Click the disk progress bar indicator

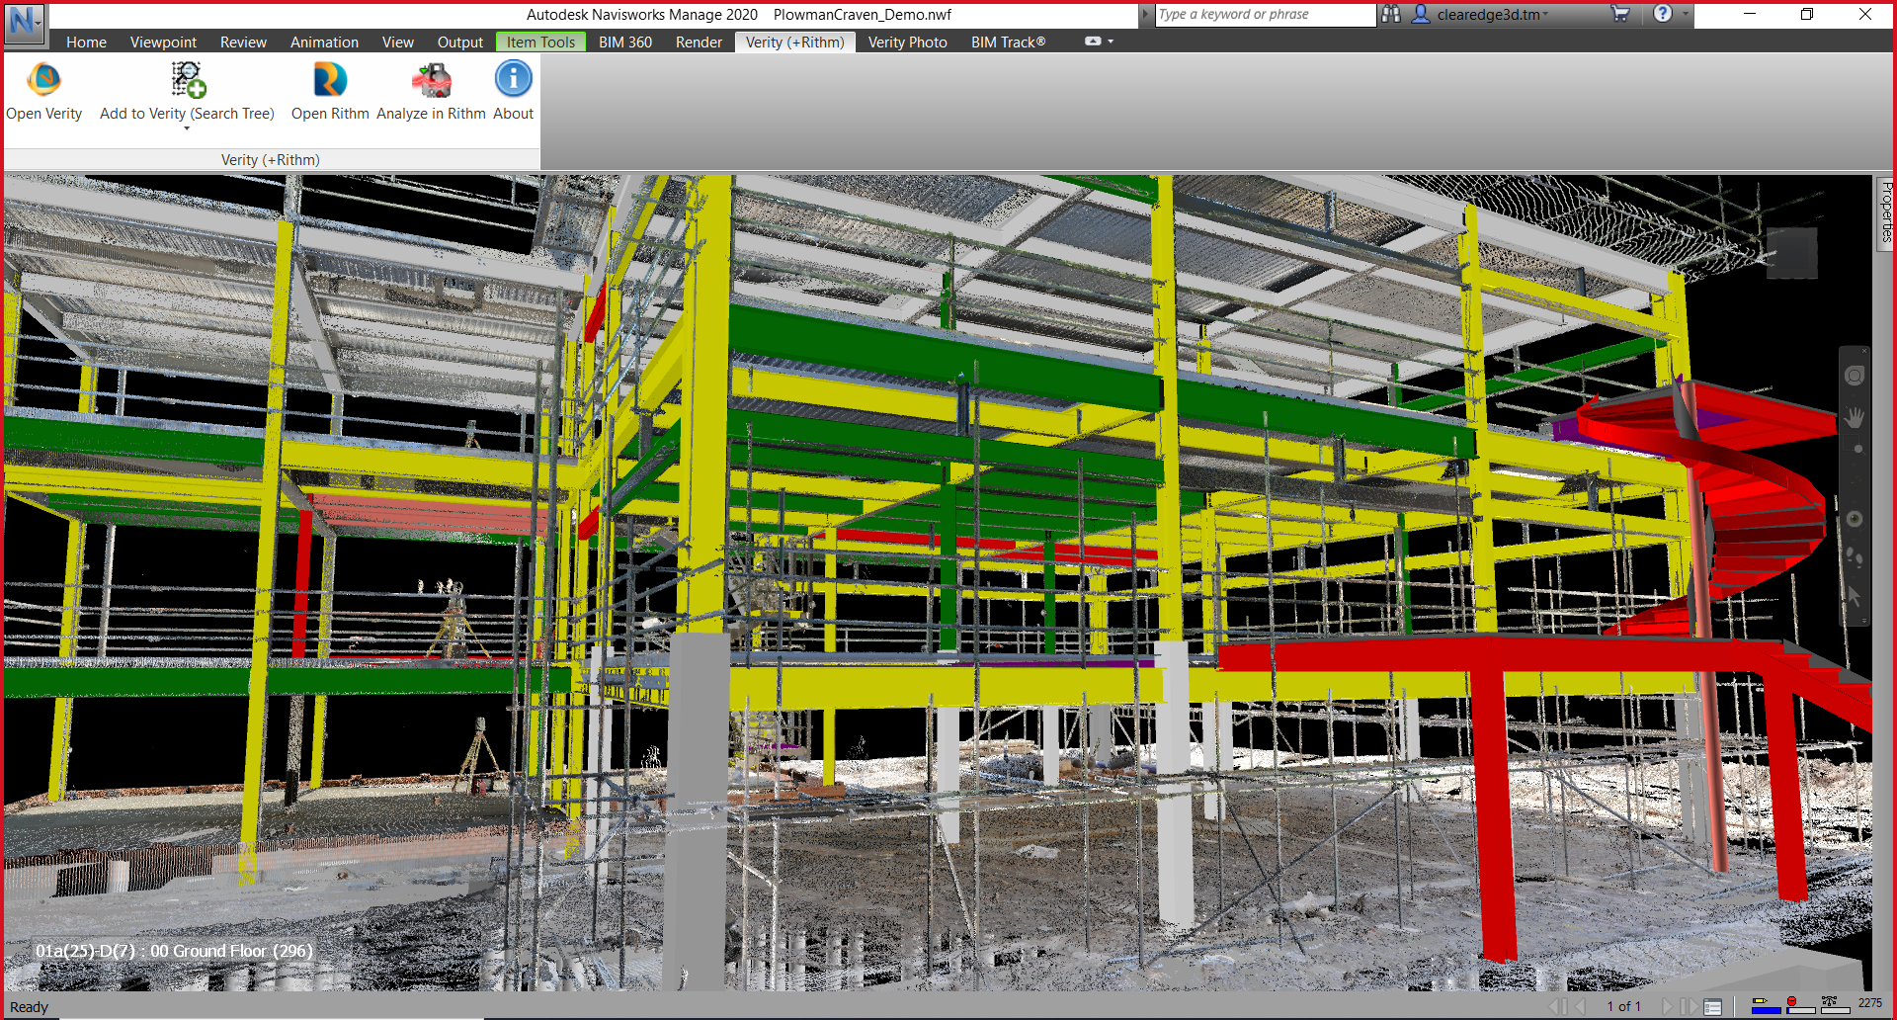(x=1800, y=1005)
